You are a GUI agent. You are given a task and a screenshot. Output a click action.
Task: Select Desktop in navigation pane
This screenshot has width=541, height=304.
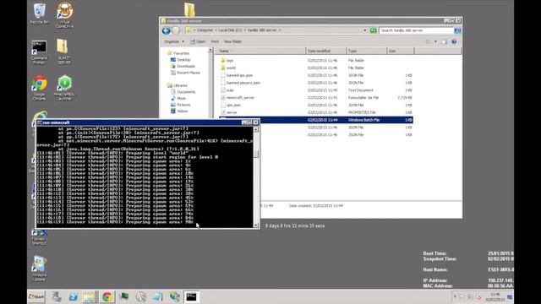(x=180, y=60)
